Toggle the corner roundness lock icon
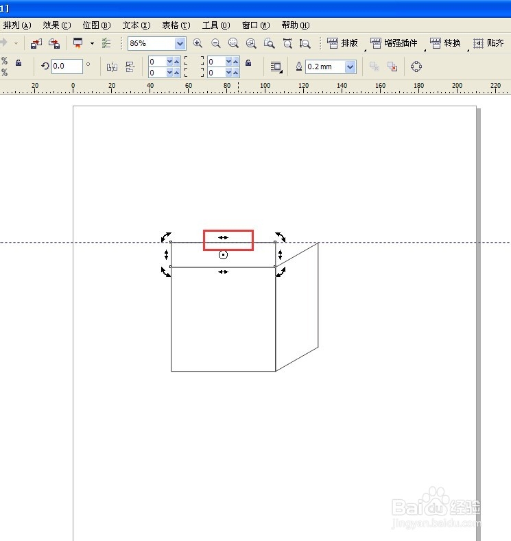511x541 pixels. [x=248, y=63]
